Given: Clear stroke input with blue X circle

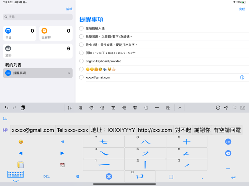Looking at the screenshot, I should [x=109, y=176].
